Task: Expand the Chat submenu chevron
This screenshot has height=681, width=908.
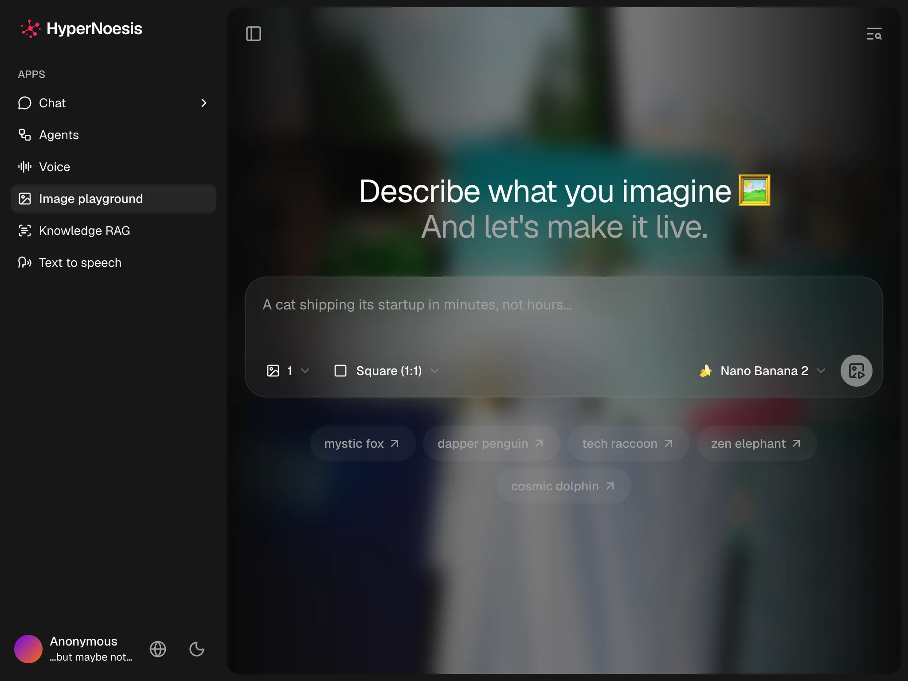Action: [204, 103]
